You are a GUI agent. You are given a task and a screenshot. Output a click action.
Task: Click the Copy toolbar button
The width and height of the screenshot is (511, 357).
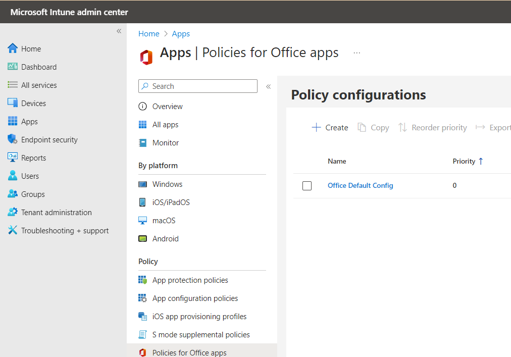[374, 127]
